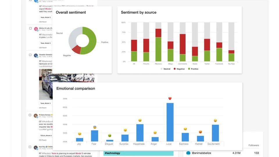Open the @animalsbelize influencer link
279x157 pixels.
coord(201,153)
